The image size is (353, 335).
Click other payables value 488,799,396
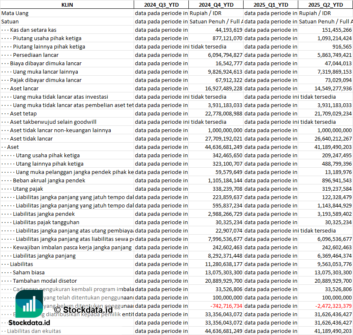pos(337,164)
